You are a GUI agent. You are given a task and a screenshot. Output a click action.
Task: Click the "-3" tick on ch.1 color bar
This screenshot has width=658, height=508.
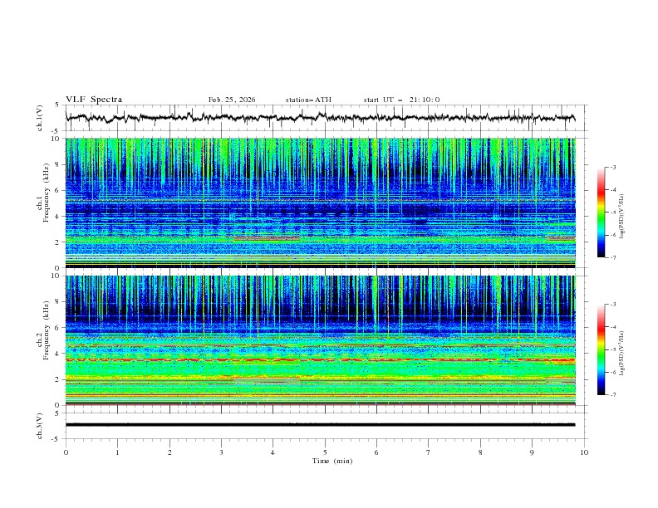tap(613, 167)
